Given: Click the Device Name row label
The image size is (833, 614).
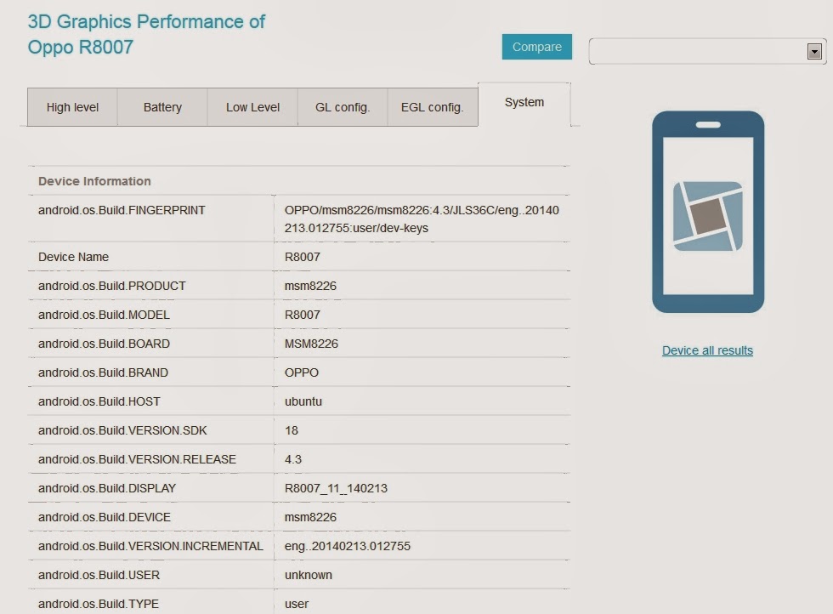Looking at the screenshot, I should click(73, 258).
